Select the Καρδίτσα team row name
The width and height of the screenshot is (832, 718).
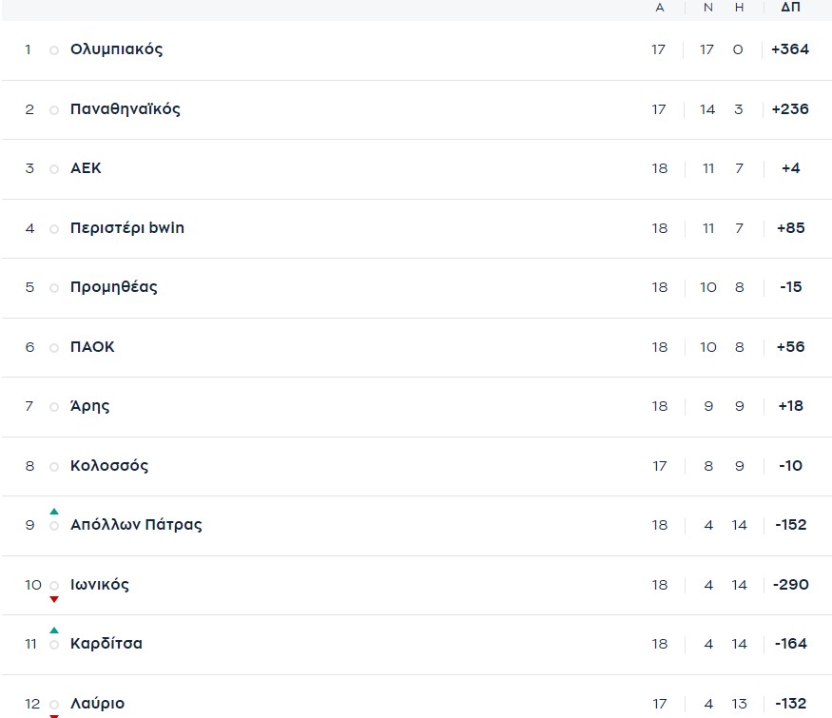coord(106,644)
